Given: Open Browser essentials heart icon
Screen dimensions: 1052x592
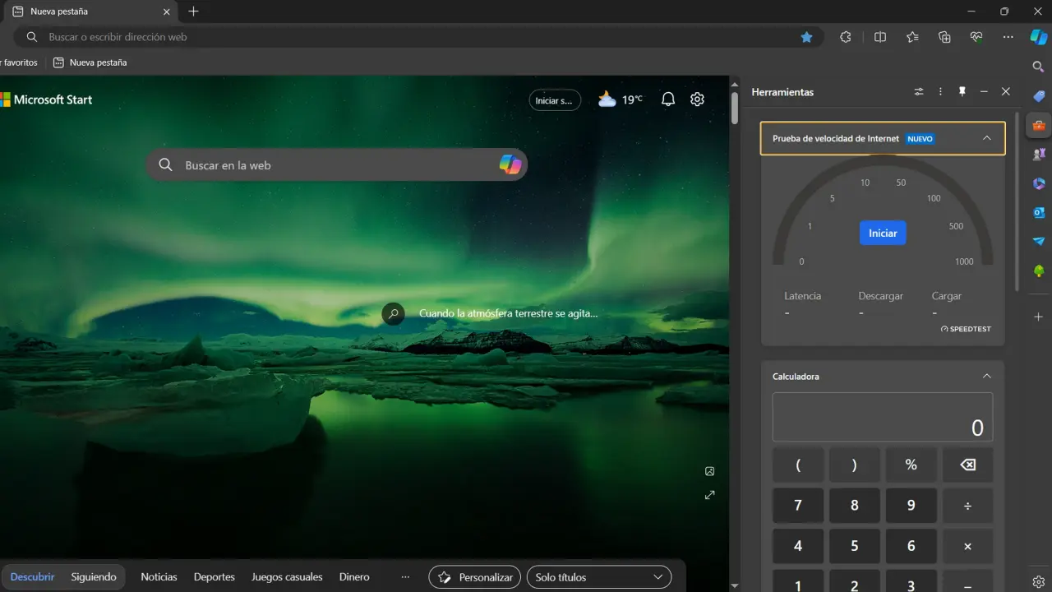Looking at the screenshot, I should click(x=976, y=37).
